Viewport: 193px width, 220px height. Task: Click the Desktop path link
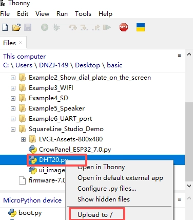point(87,65)
